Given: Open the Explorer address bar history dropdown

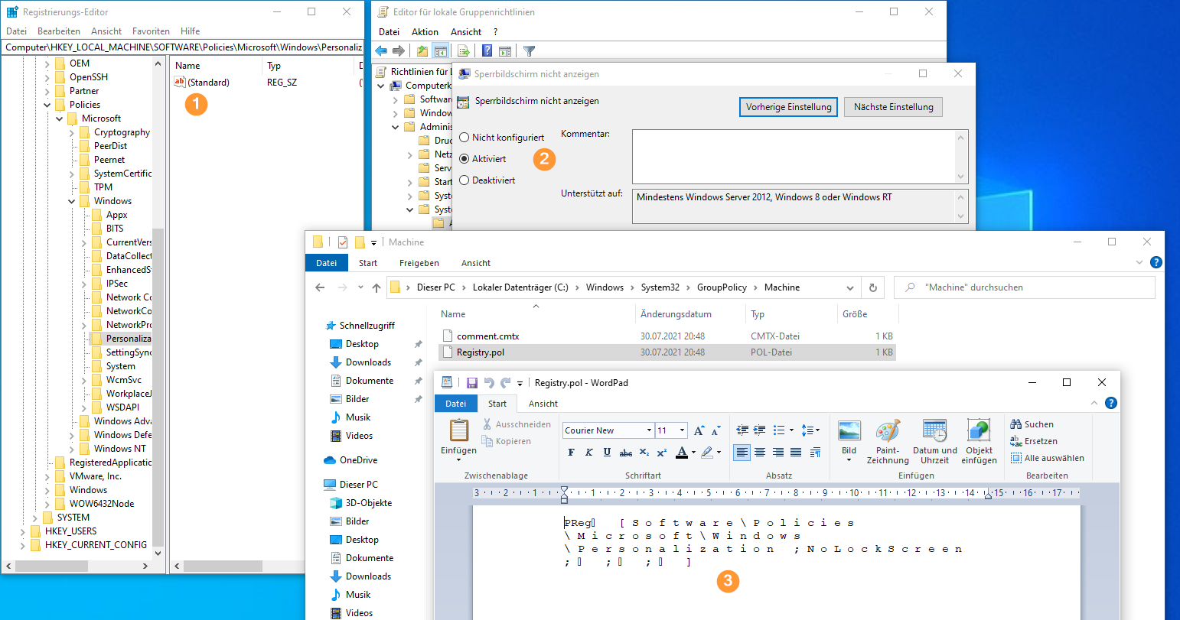Looking at the screenshot, I should coord(849,287).
